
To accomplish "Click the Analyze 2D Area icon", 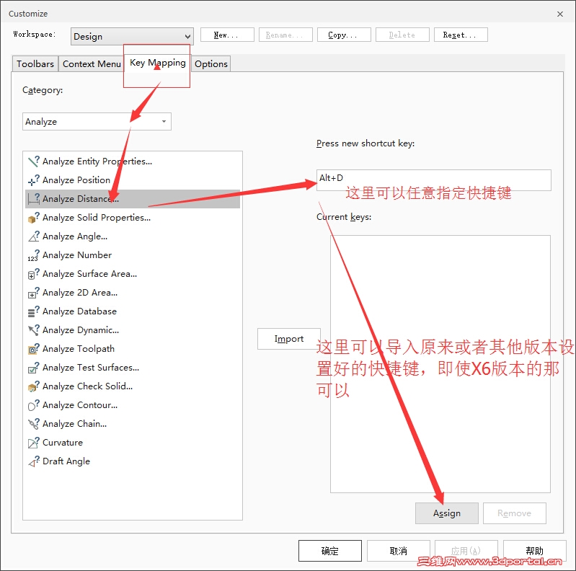I will [x=34, y=292].
